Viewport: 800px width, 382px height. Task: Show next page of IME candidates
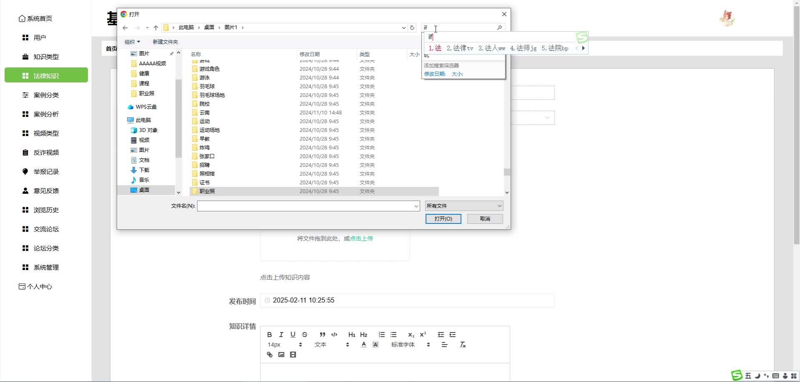(583, 48)
